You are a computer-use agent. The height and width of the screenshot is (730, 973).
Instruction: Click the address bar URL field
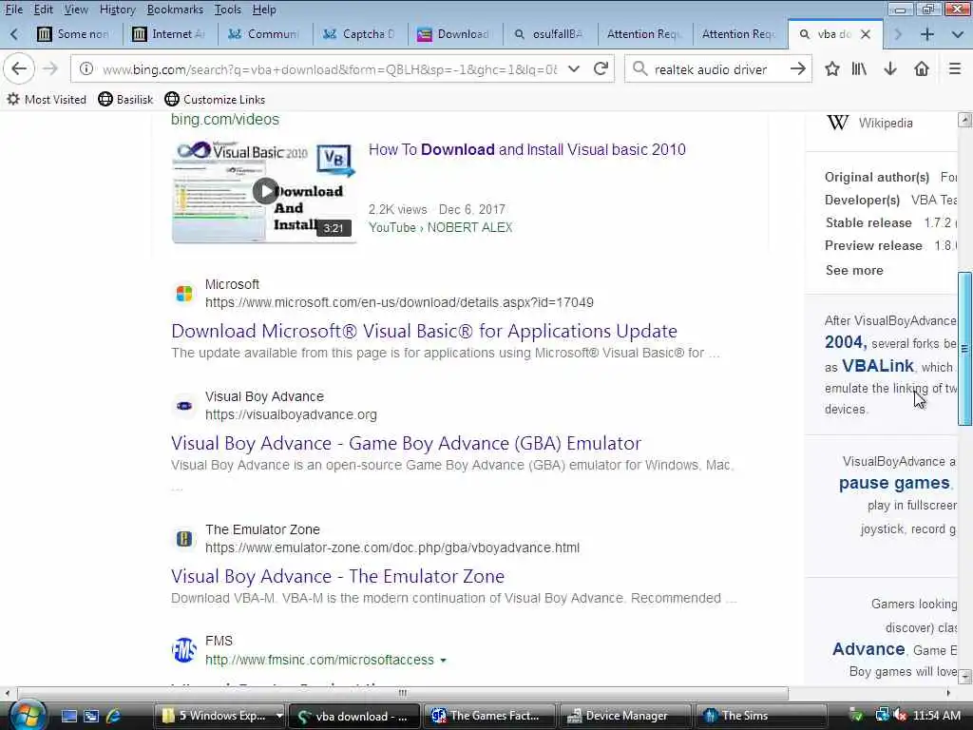[329, 68]
